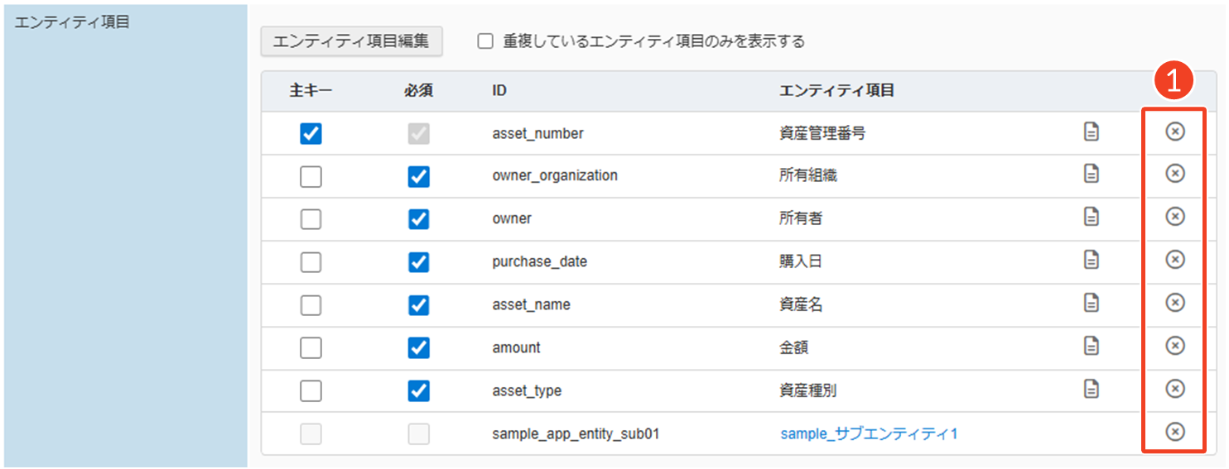Open document icon for asset_type row
Viewport: 1229px width, 469px height.
1092,388
